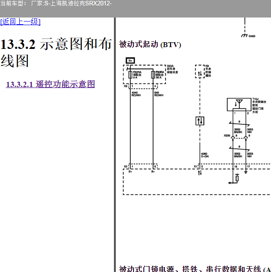Click the X3 connector label
The image size is (271, 272).
(x=125, y=86)
